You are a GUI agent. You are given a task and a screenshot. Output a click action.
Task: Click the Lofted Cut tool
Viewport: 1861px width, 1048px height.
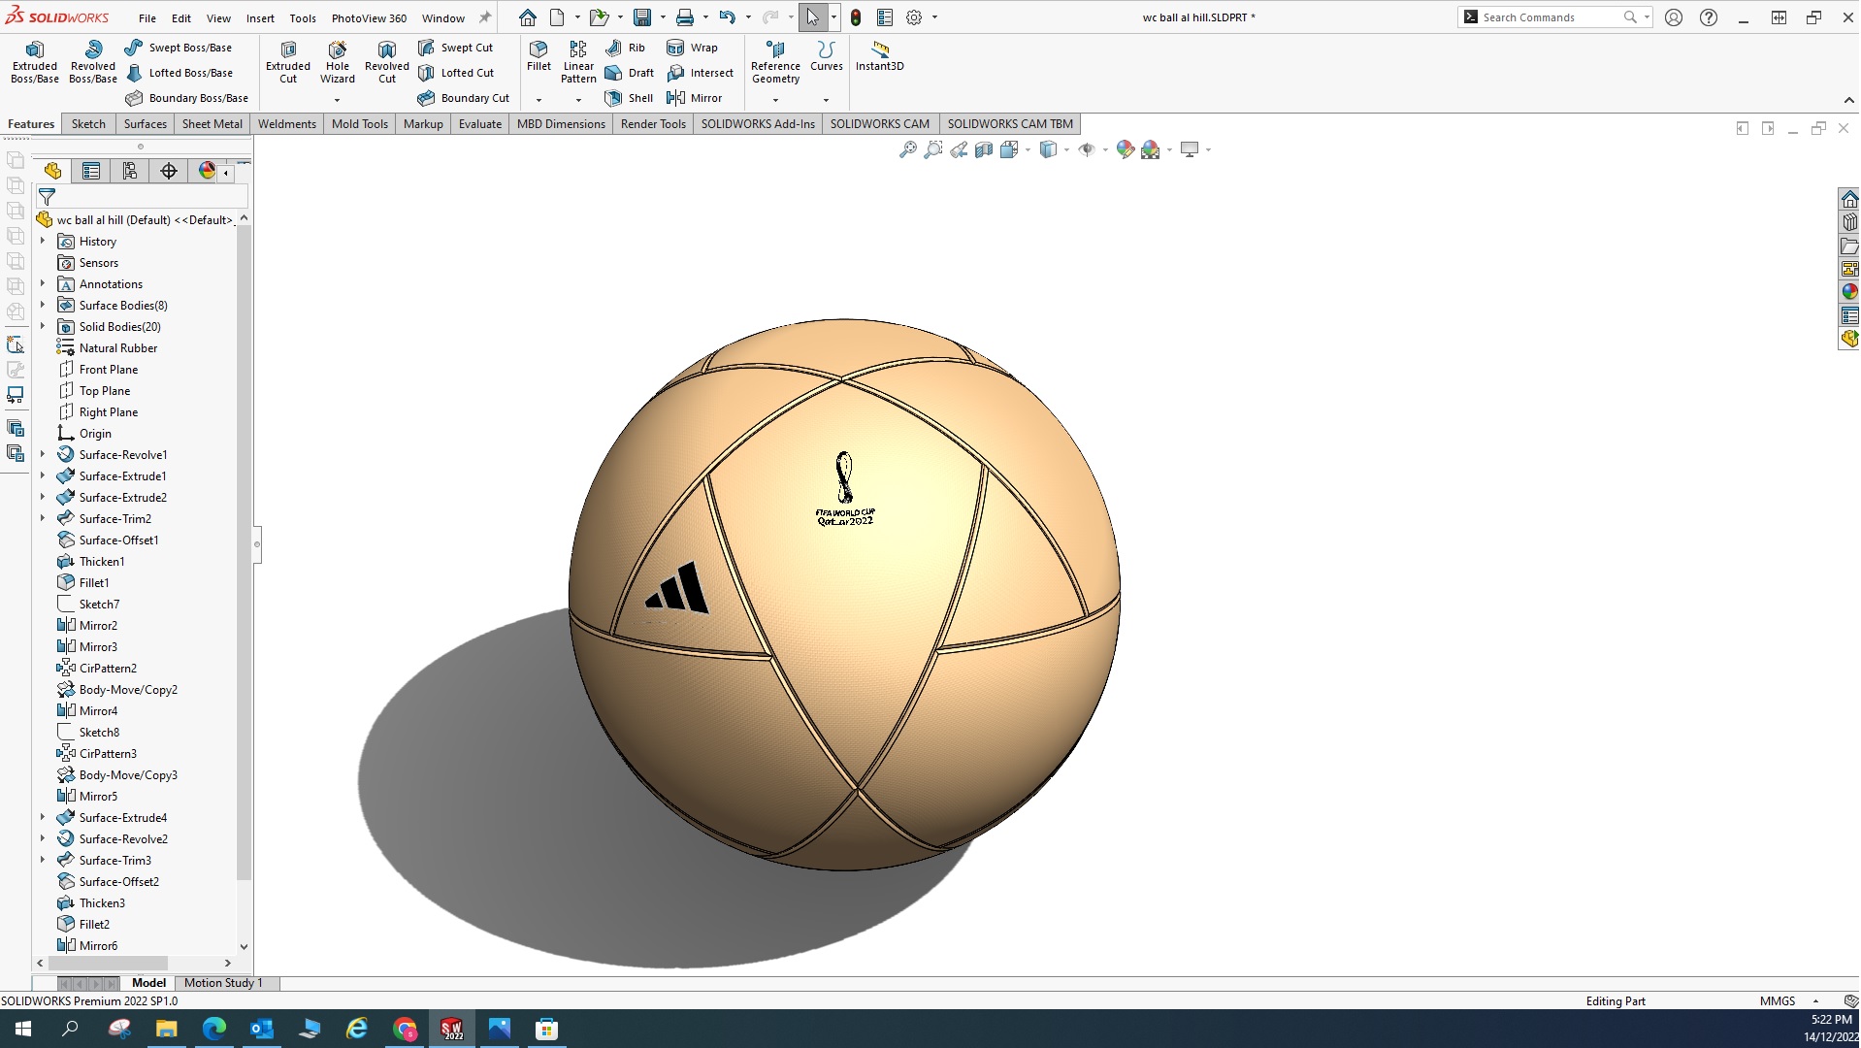coord(456,73)
